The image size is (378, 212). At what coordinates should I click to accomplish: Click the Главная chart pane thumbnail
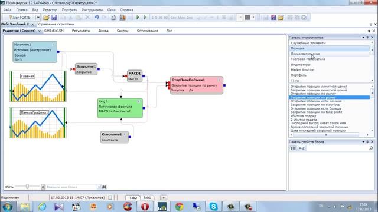point(38,87)
